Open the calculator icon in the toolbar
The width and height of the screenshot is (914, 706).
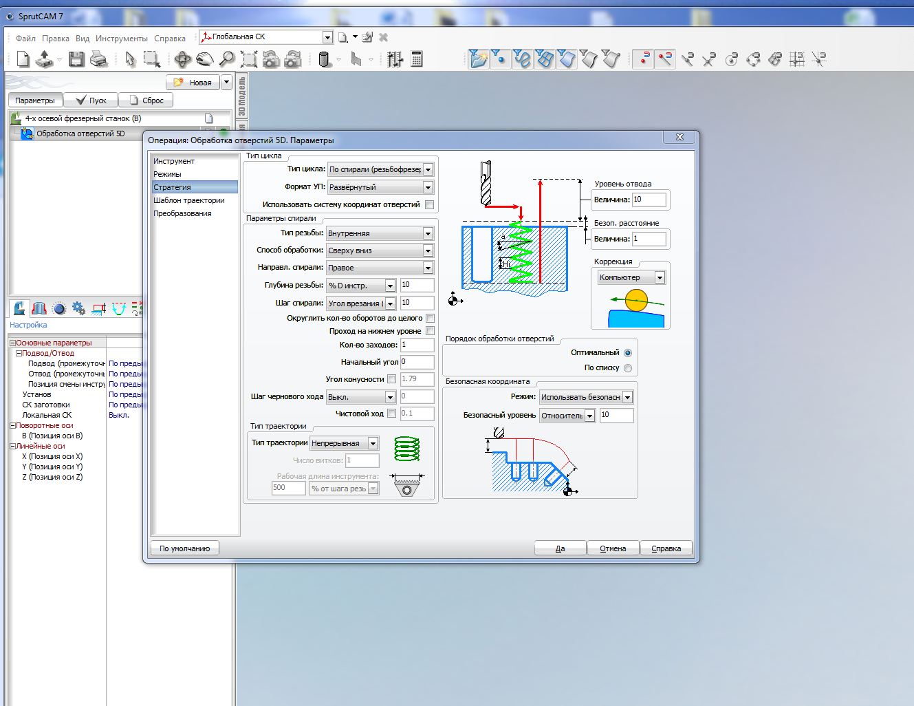pyautogui.click(x=417, y=60)
